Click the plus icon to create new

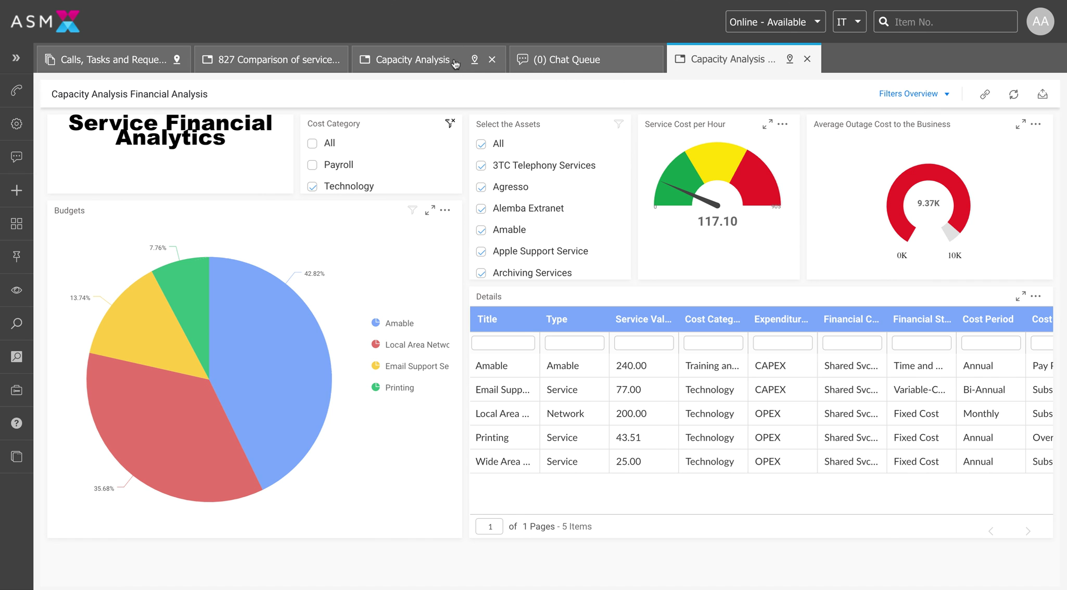(16, 190)
